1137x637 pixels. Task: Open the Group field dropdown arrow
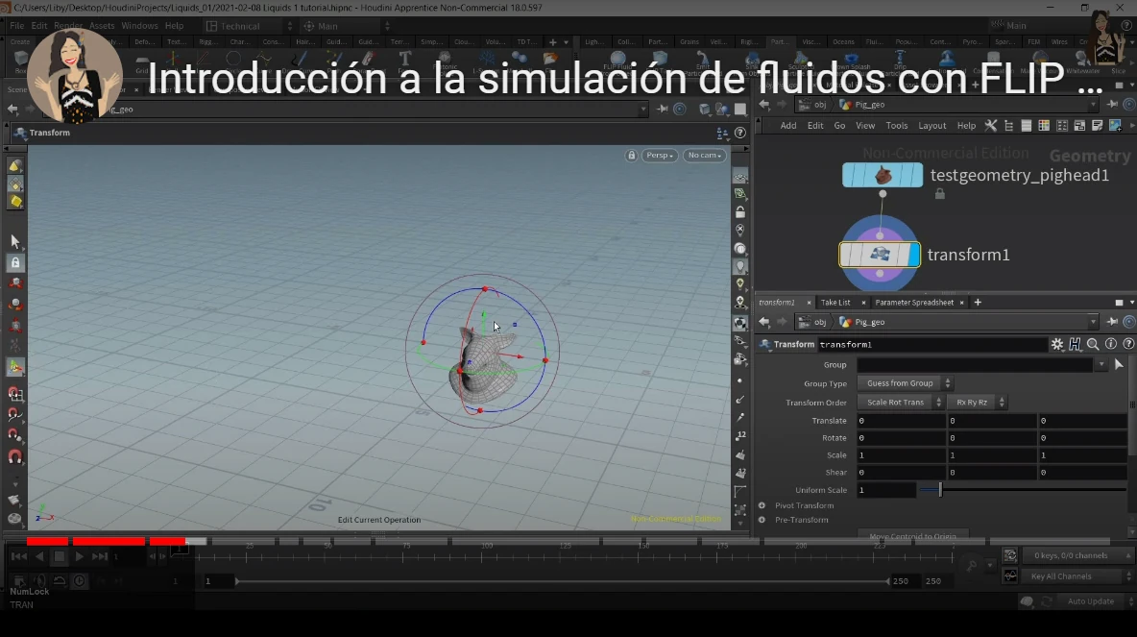(x=1101, y=365)
